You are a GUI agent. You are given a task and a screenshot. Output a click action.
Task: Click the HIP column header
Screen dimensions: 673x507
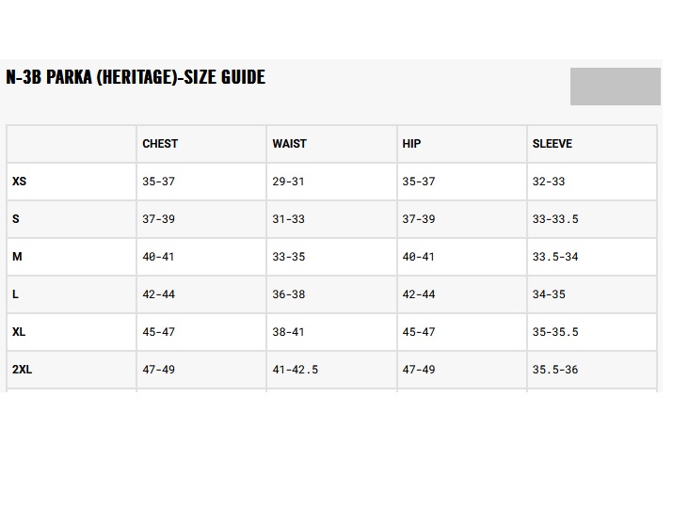411,144
